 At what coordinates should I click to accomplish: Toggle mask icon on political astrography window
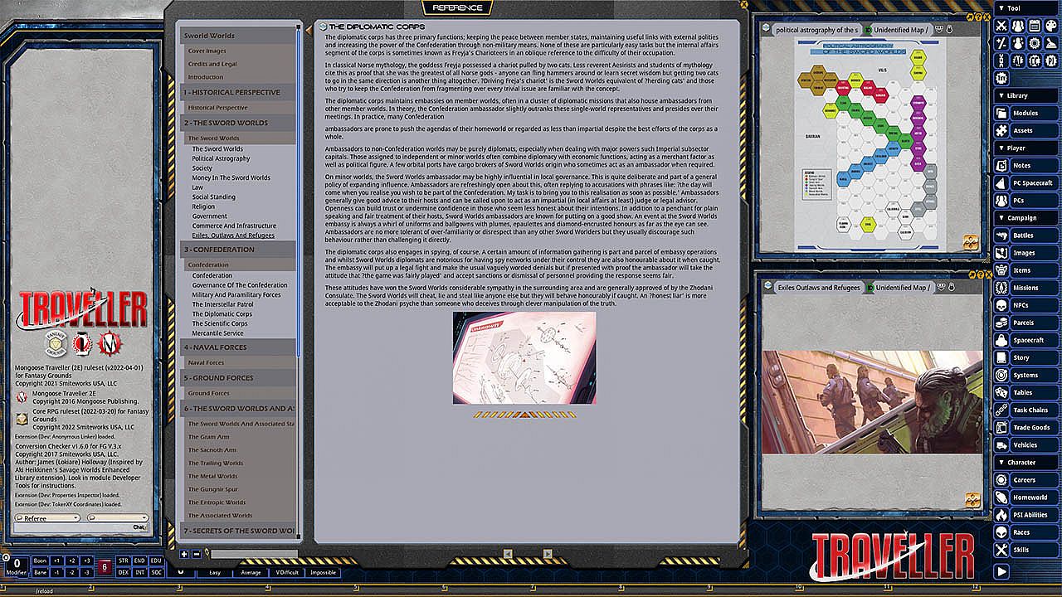pyautogui.click(x=939, y=30)
